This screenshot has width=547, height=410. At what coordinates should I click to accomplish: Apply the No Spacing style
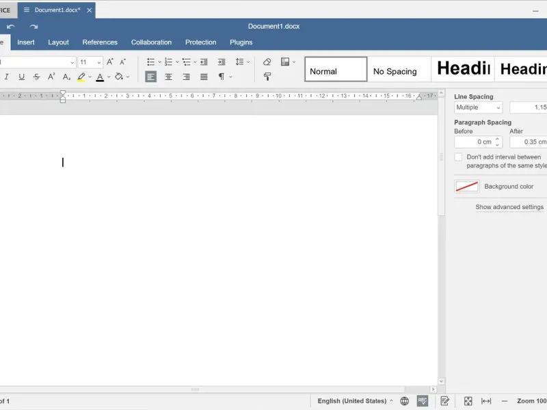click(395, 71)
